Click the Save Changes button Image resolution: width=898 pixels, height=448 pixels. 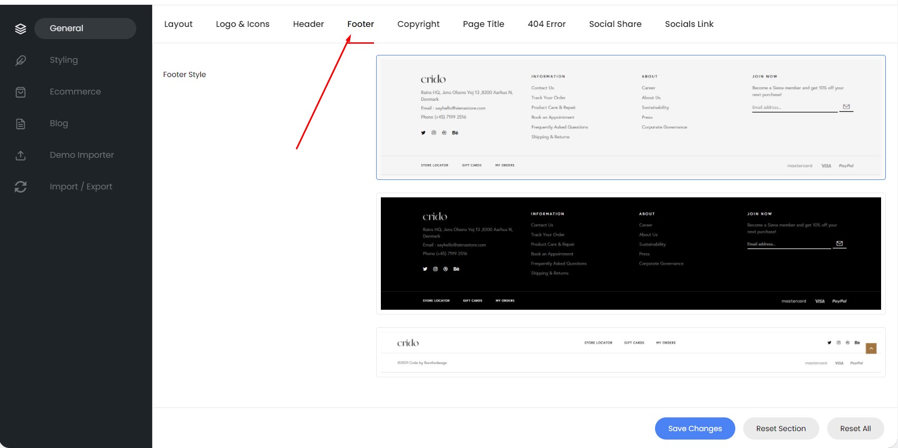695,428
